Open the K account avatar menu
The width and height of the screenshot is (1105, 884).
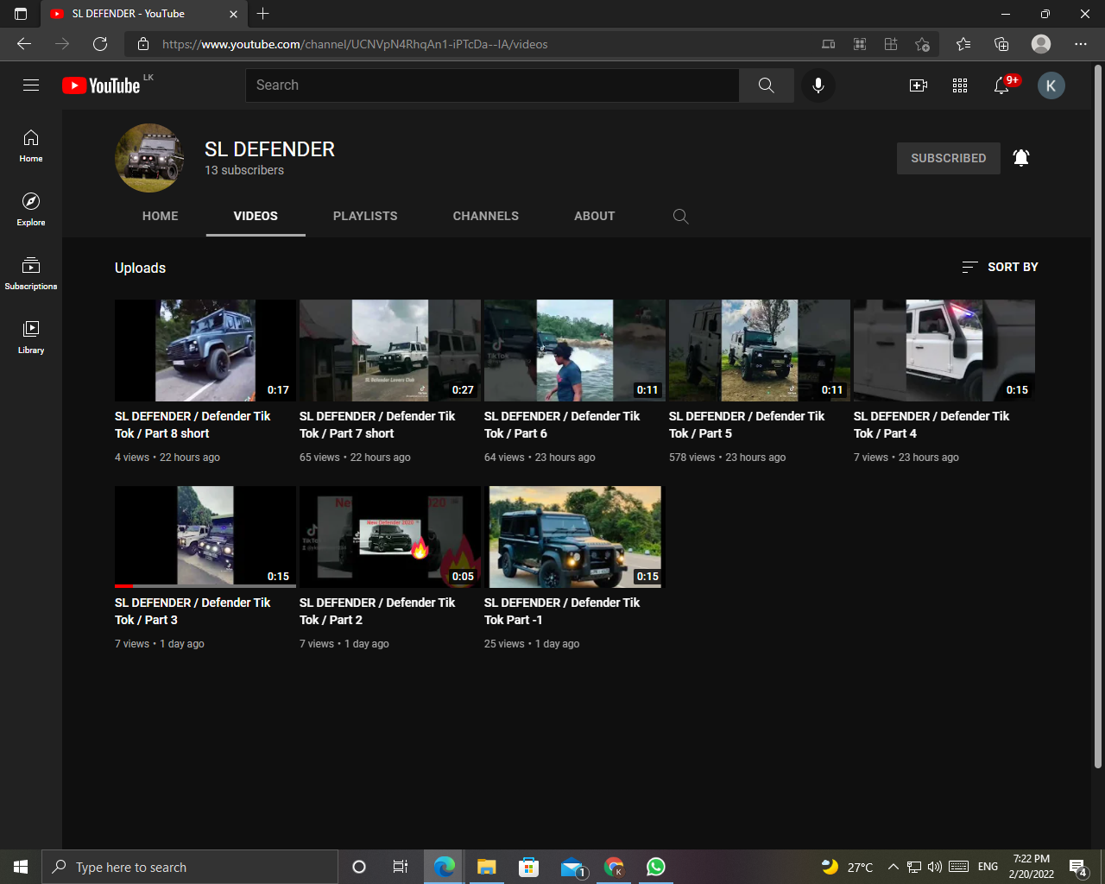tap(1051, 85)
